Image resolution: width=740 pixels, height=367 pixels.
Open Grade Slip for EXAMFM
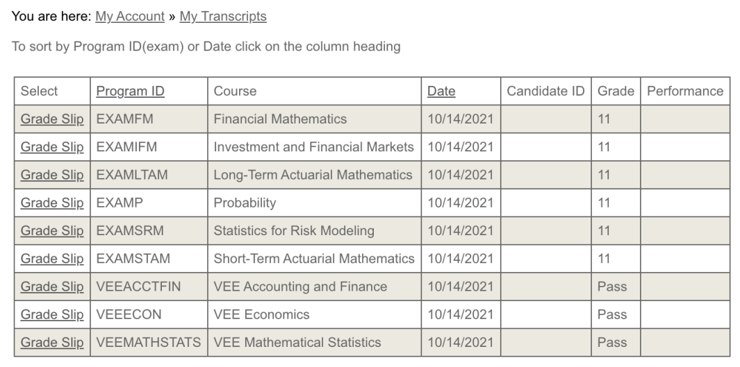(x=52, y=119)
